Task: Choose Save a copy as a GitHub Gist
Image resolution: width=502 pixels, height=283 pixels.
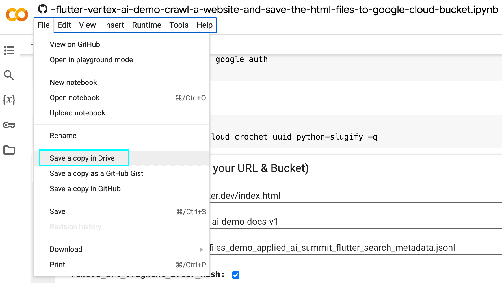Action: 96,173
